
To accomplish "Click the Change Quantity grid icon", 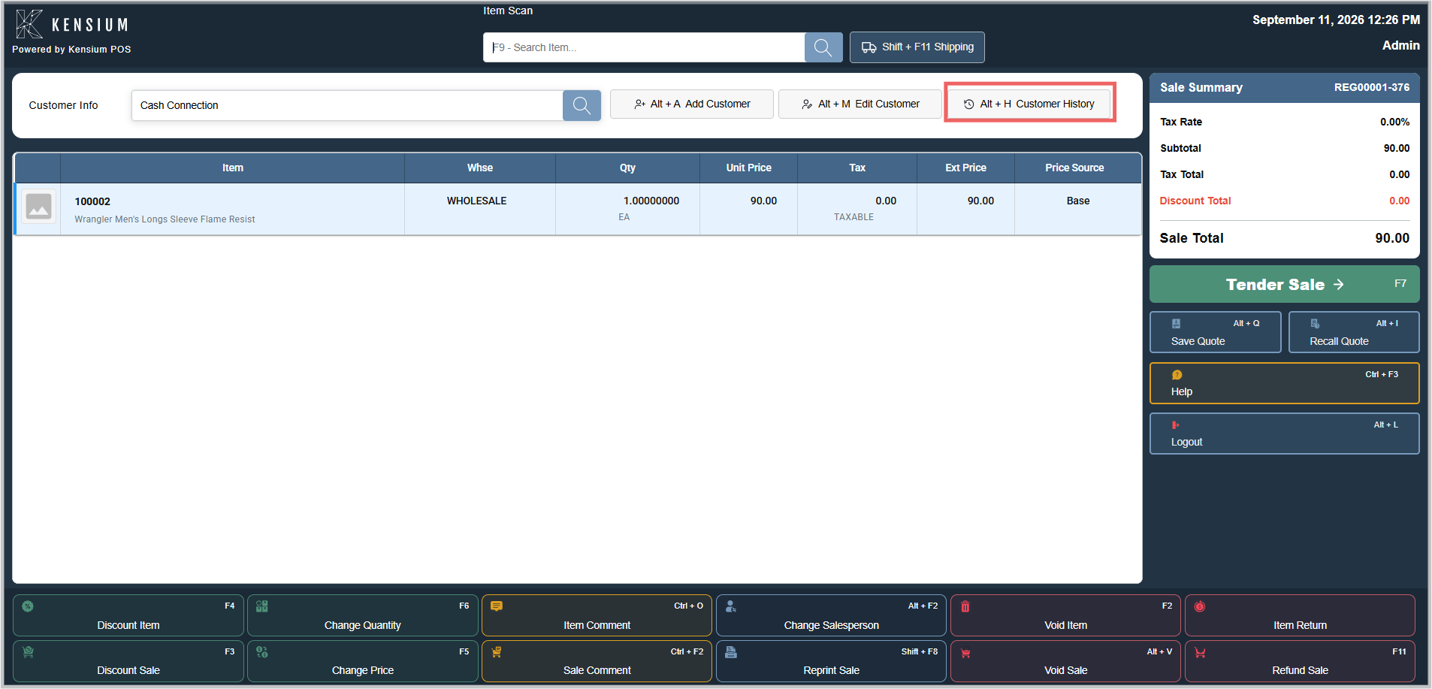I will point(262,606).
